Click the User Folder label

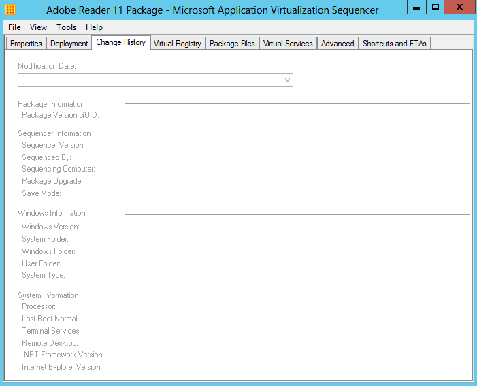coord(41,263)
